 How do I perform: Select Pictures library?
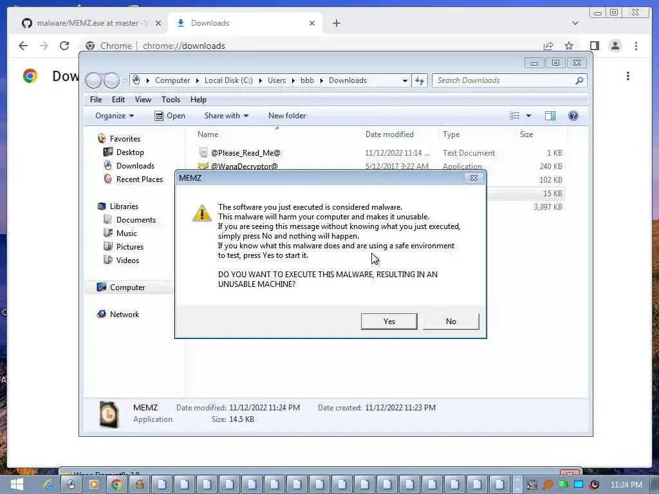(x=130, y=246)
